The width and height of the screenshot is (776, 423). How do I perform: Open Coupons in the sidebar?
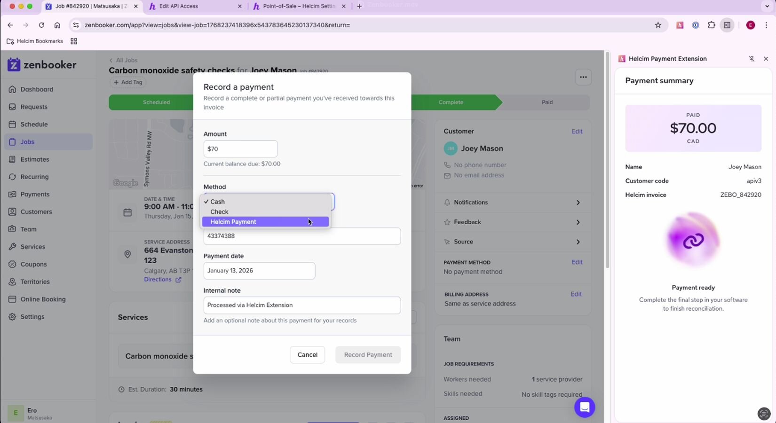[x=48, y=264]
